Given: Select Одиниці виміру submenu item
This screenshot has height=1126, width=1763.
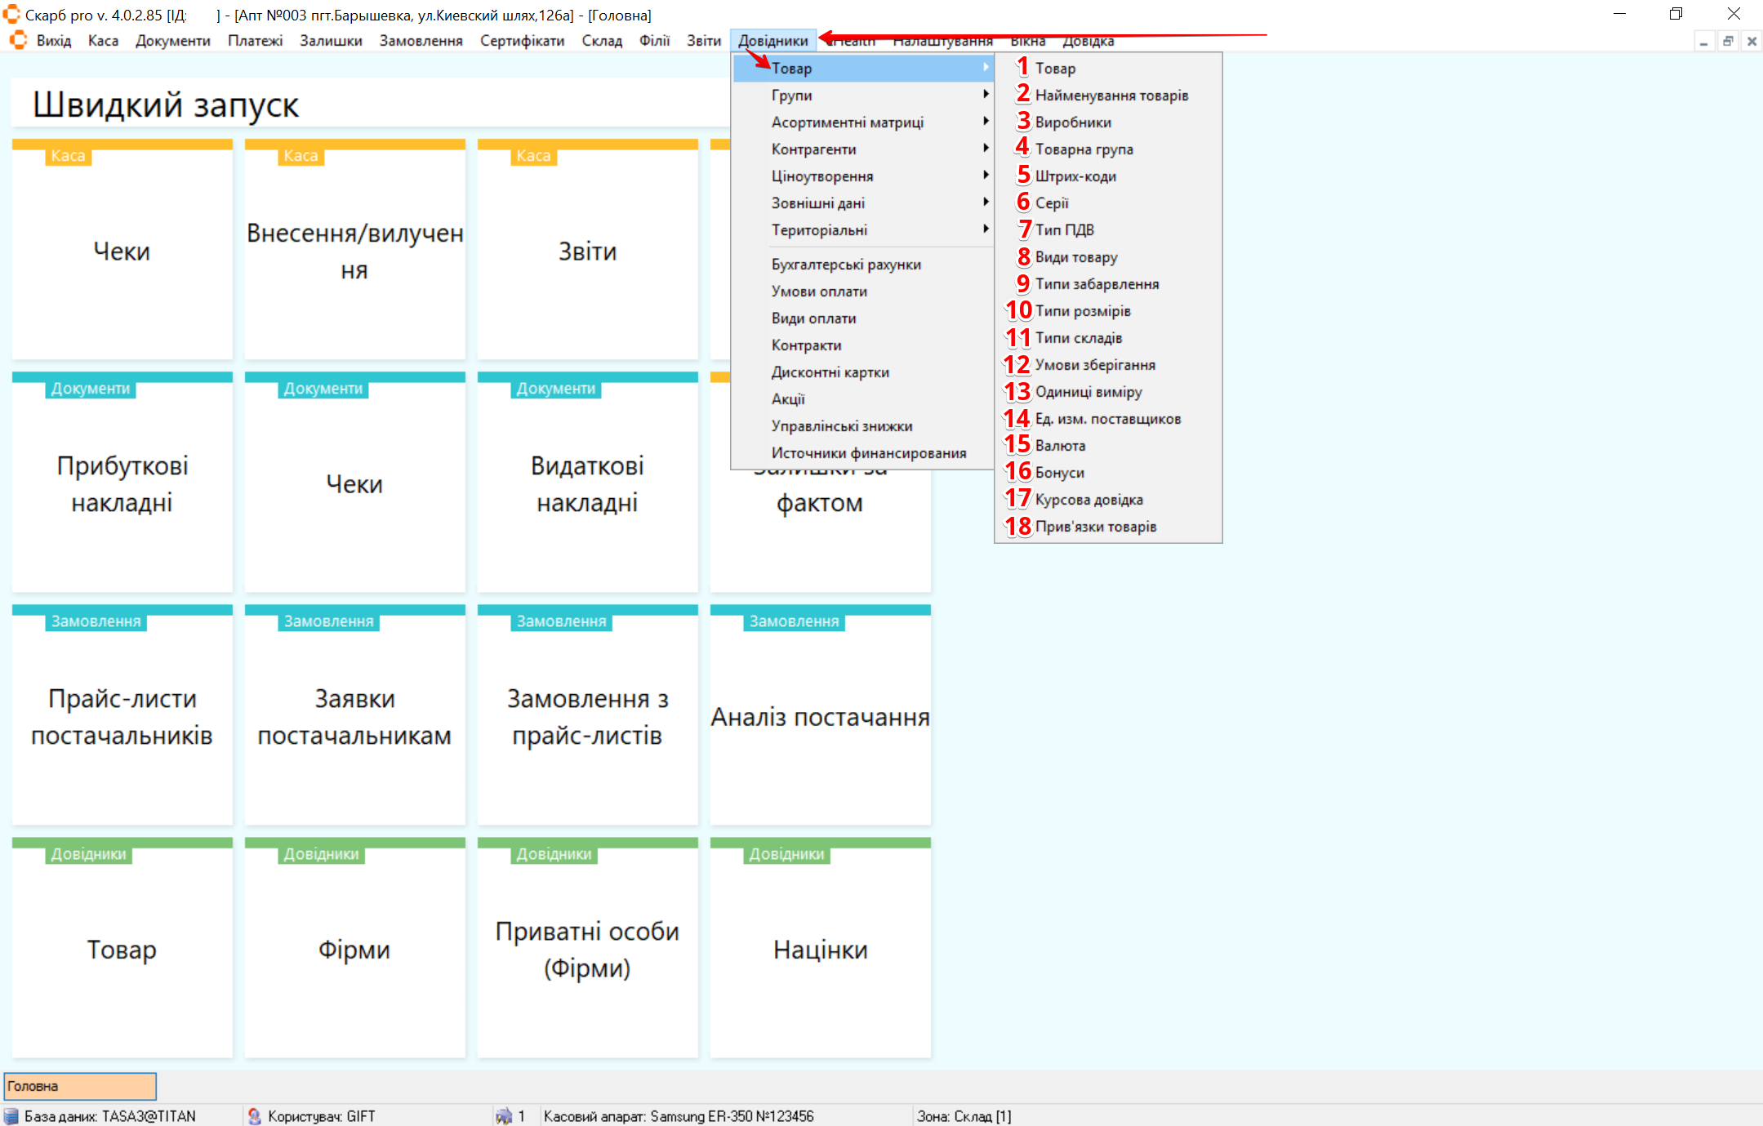Looking at the screenshot, I should [x=1088, y=392].
